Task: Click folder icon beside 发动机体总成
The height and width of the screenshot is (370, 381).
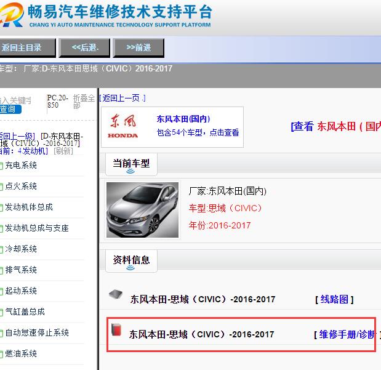Action: pos(1,208)
